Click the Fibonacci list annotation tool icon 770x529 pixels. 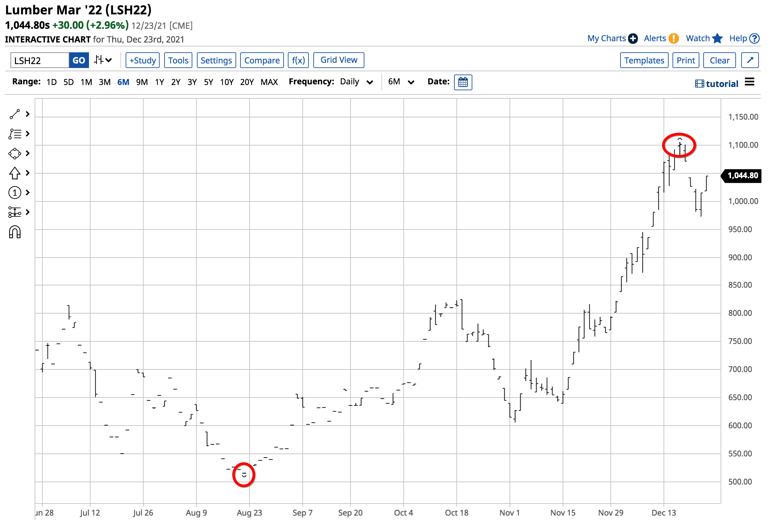click(15, 134)
